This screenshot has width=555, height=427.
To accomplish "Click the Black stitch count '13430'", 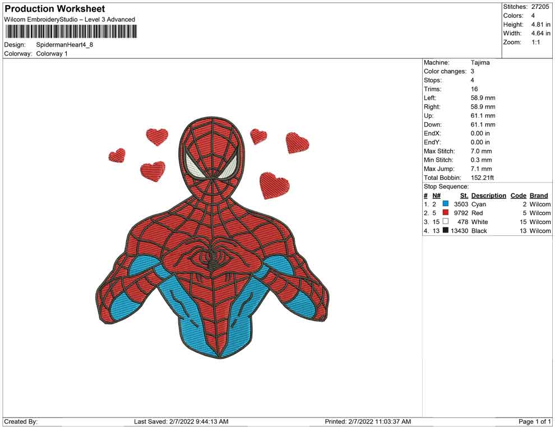I will [460, 231].
